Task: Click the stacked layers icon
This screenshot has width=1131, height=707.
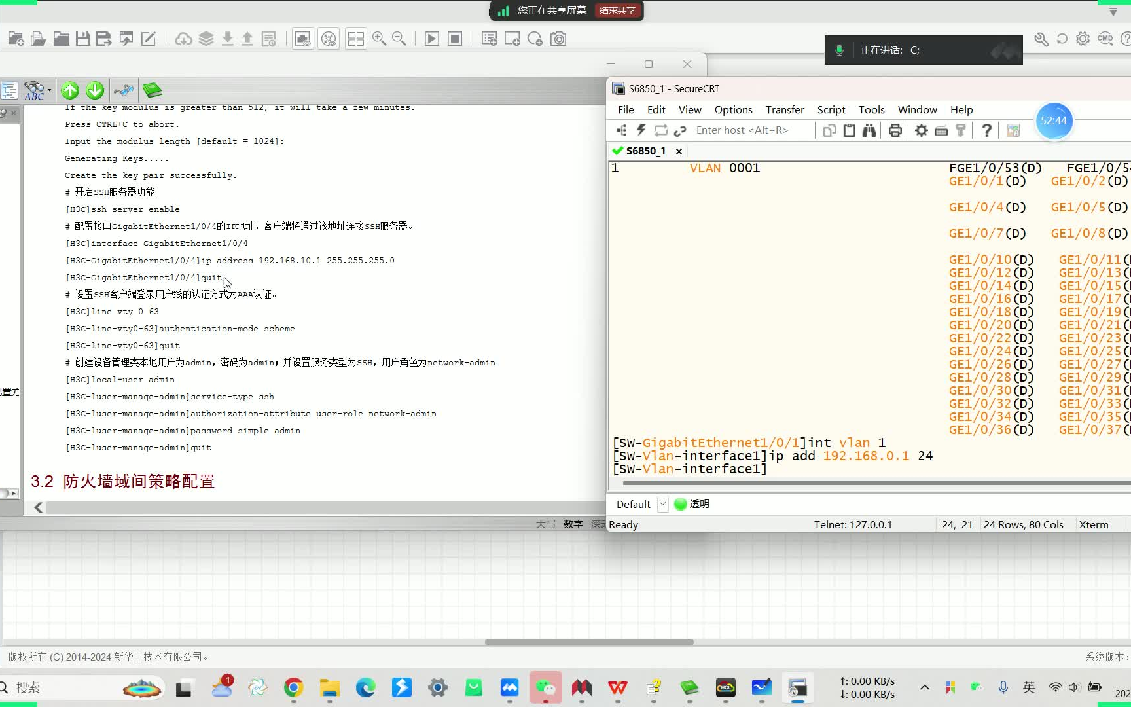Action: 206,39
